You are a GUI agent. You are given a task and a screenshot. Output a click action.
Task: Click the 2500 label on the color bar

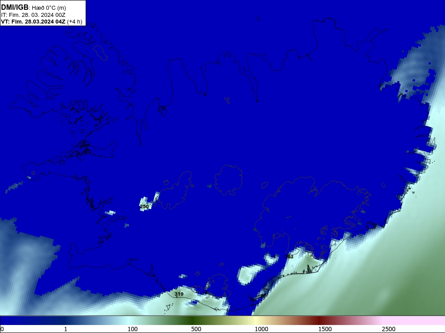click(388, 329)
